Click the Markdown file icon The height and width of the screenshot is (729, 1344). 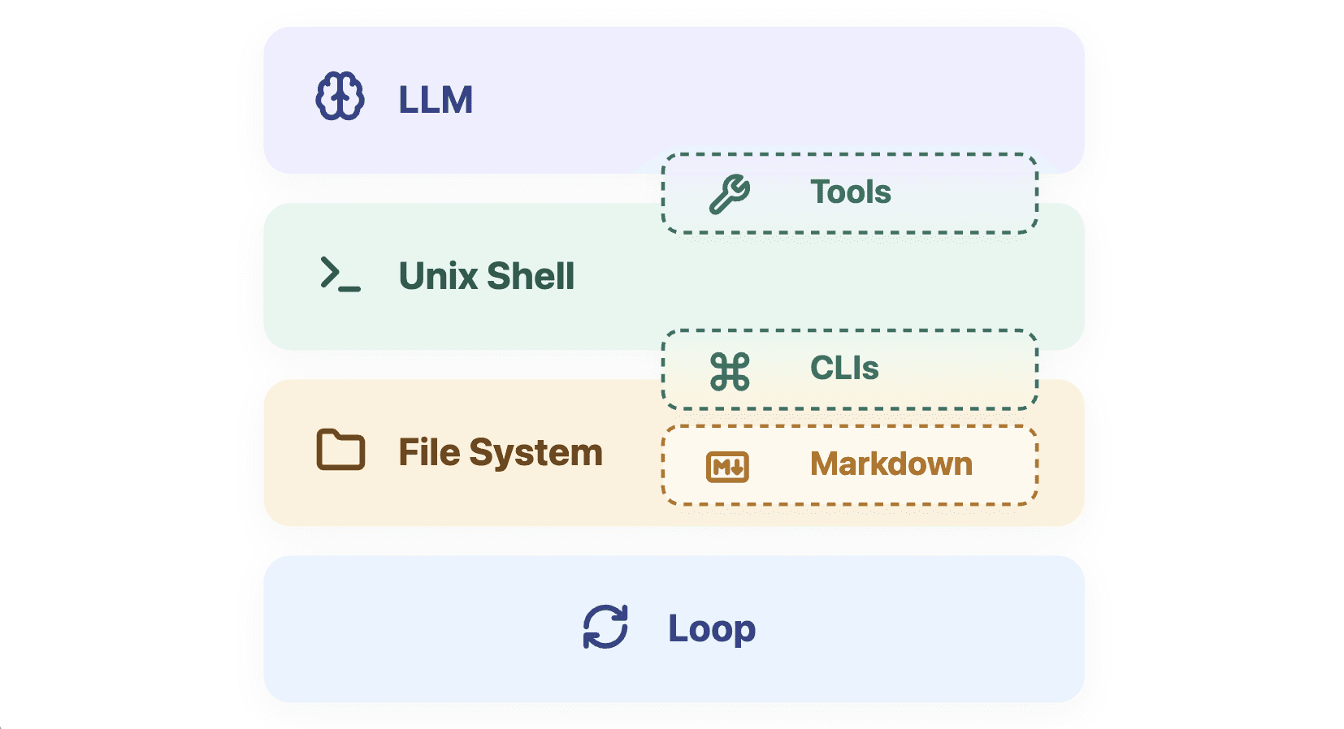(727, 467)
